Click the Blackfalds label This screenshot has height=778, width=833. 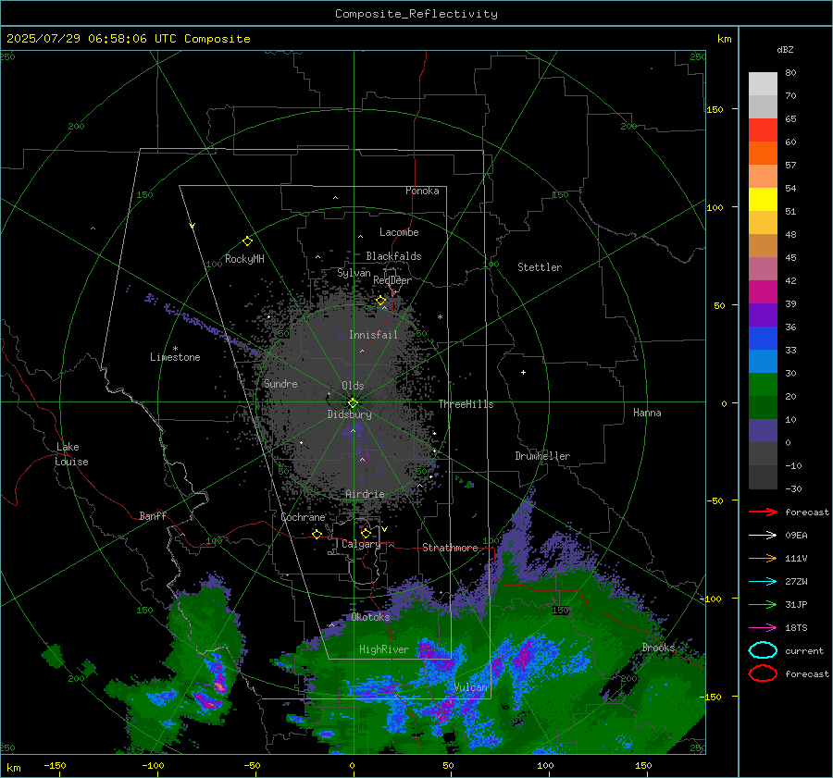coord(393,256)
